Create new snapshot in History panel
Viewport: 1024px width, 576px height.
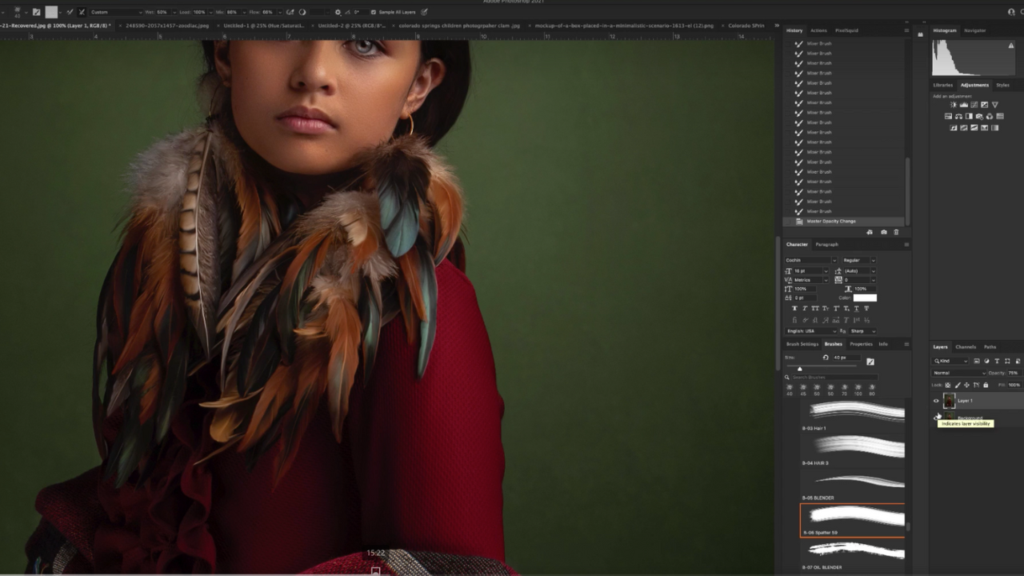click(883, 232)
